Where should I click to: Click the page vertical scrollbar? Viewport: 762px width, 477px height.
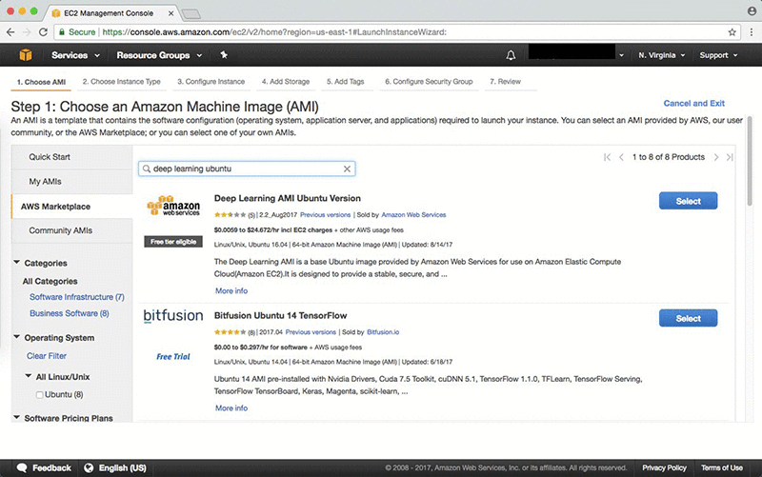pyautogui.click(x=750, y=160)
